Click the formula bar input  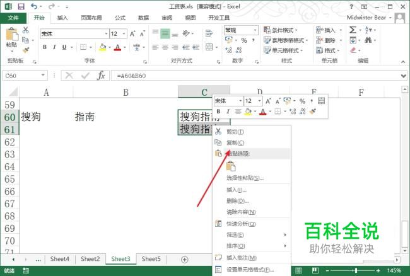point(255,76)
